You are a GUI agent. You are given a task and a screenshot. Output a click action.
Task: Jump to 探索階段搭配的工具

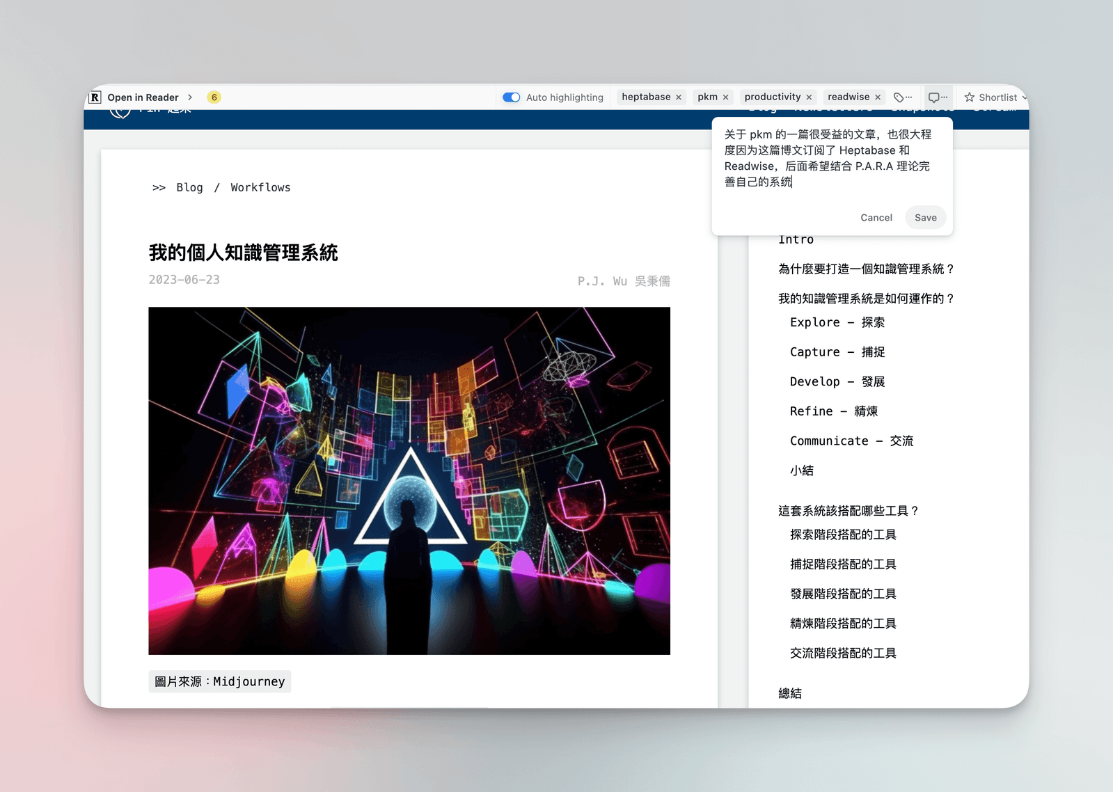pyautogui.click(x=843, y=534)
